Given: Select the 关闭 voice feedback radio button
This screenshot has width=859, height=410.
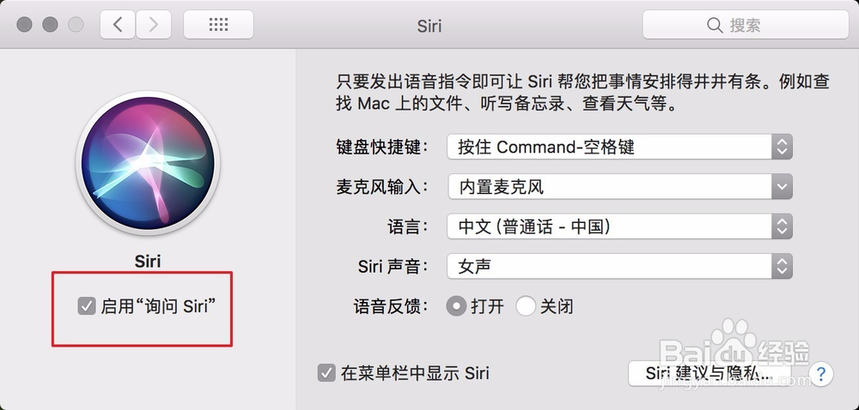Looking at the screenshot, I should point(526,306).
